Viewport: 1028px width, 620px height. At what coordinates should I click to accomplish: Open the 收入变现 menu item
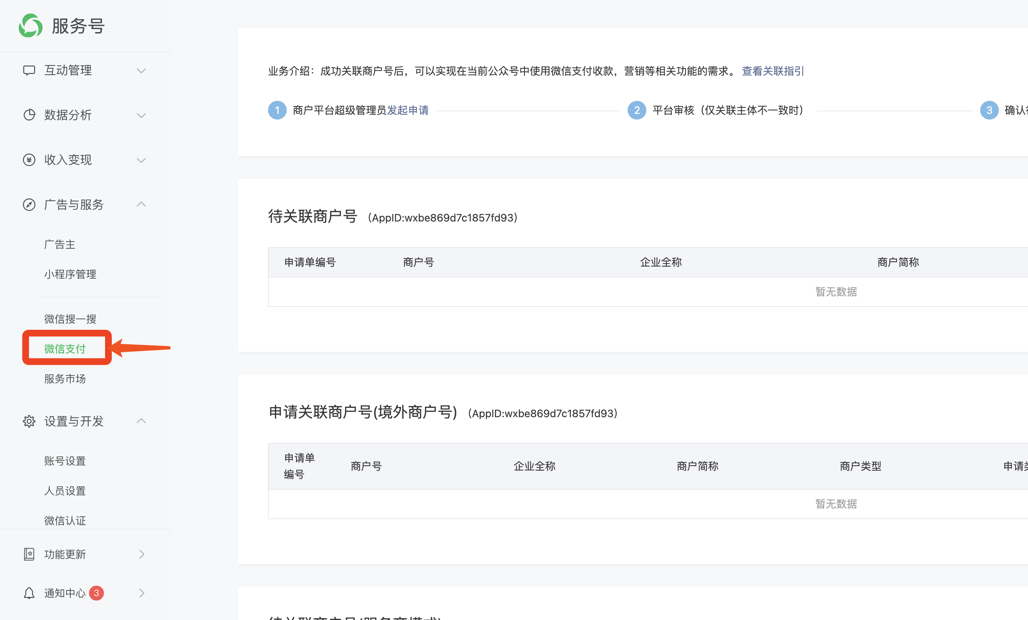coord(68,160)
